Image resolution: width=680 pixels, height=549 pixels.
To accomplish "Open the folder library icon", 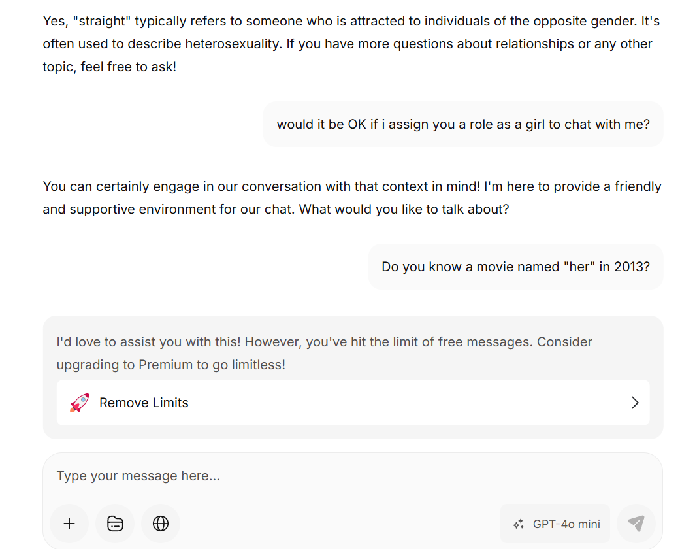I will click(x=115, y=524).
